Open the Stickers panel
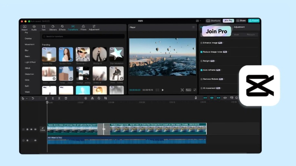 point(53,28)
